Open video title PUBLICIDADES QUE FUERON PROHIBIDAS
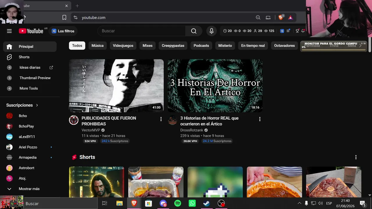 point(109,121)
